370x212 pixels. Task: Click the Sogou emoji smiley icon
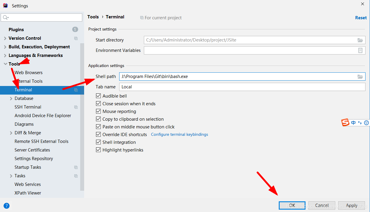[366, 122]
